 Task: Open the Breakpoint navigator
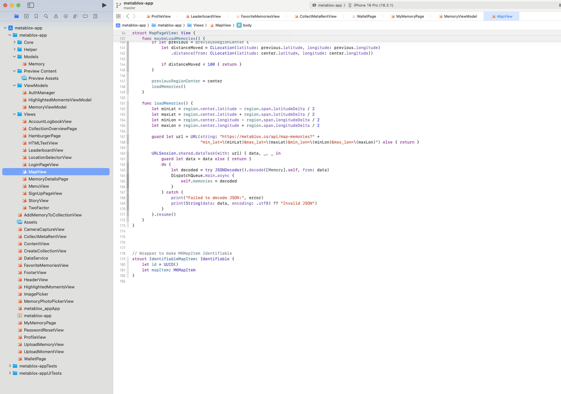[85, 16]
